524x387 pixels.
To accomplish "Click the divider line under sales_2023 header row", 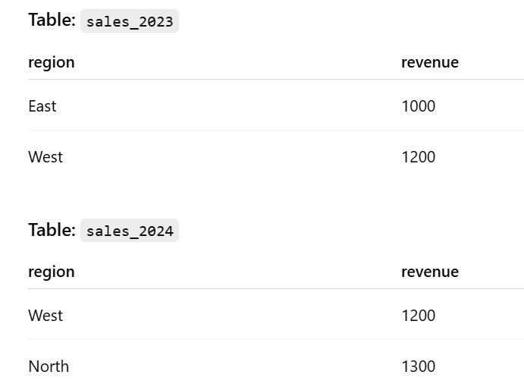I will click(x=276, y=79).
